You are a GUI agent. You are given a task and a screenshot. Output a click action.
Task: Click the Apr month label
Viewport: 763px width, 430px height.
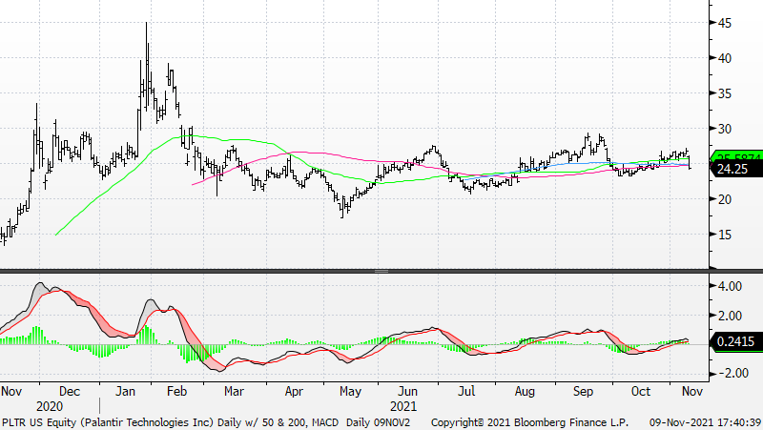click(x=294, y=392)
